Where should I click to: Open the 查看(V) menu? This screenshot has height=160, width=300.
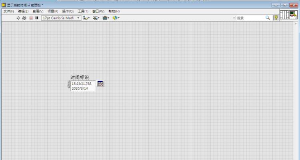point(38,11)
